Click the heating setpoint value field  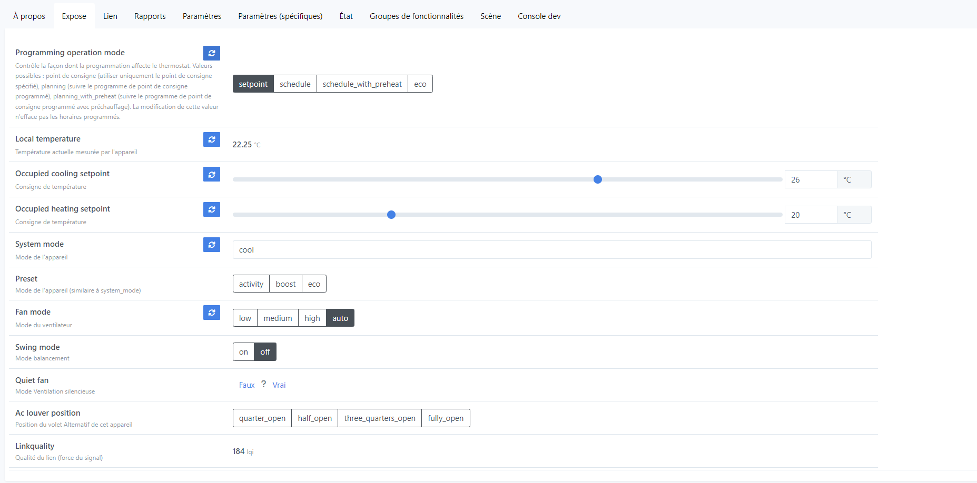tap(810, 215)
